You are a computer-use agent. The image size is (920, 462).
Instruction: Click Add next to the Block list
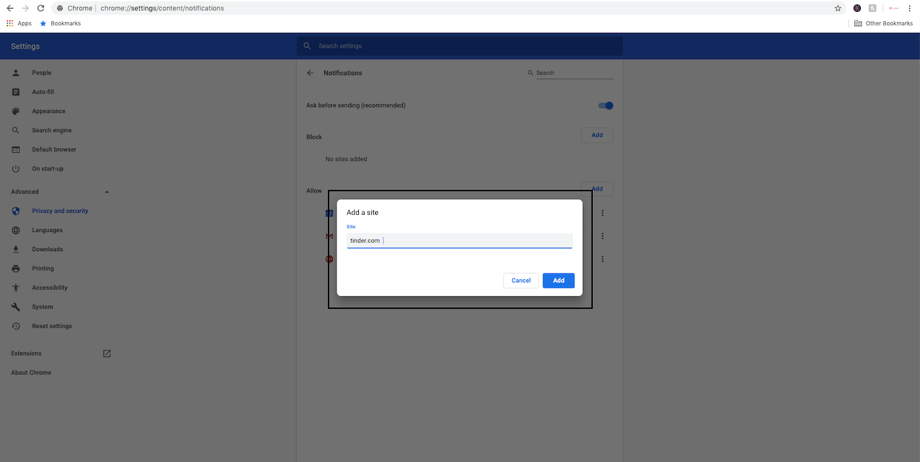click(597, 135)
